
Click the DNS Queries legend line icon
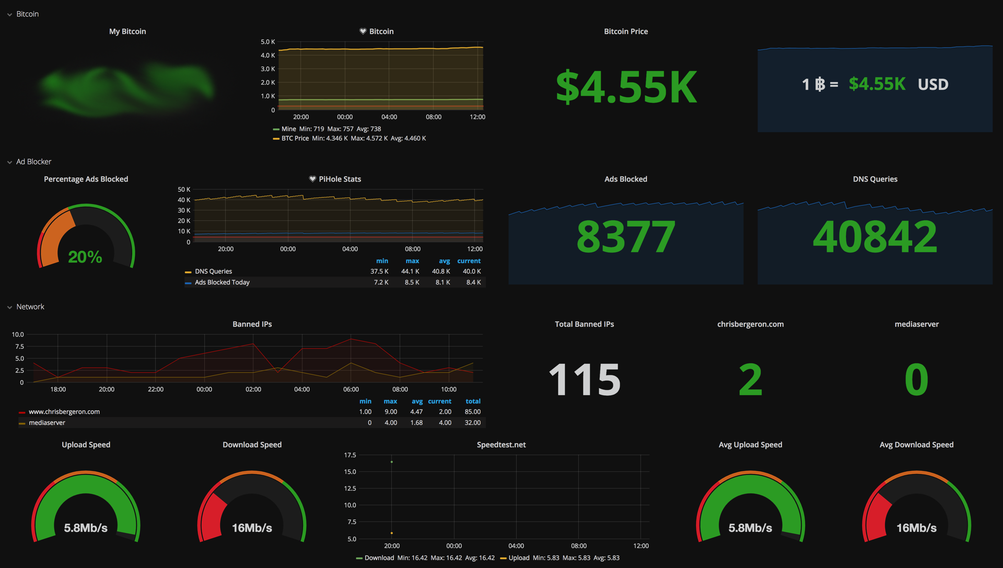(x=189, y=271)
